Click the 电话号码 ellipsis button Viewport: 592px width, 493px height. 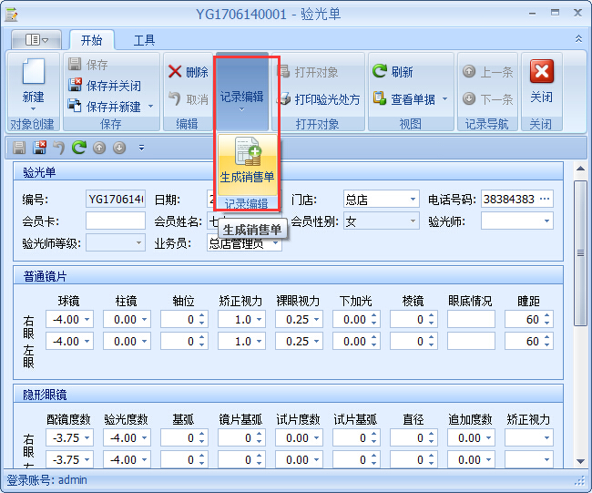pyautogui.click(x=546, y=199)
